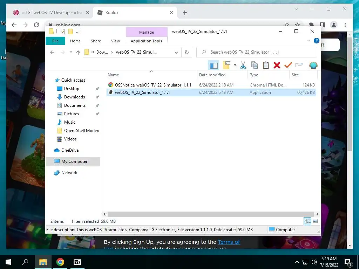The height and width of the screenshot is (269, 359).
Task: Select Quick access in navigation pane
Action: 73,80
